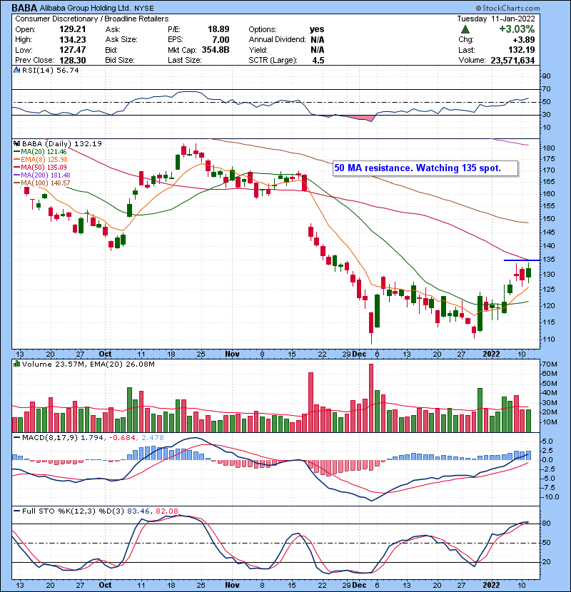The height and width of the screenshot is (592, 571).
Task: Click the MA(100) 148.57 legend entry
Action: coord(46,183)
